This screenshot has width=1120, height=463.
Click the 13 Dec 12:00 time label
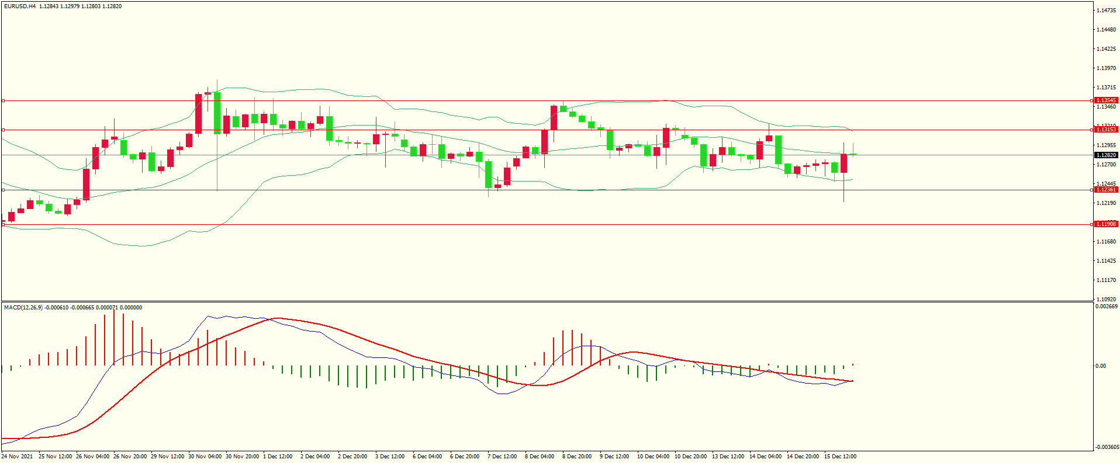pyautogui.click(x=728, y=457)
